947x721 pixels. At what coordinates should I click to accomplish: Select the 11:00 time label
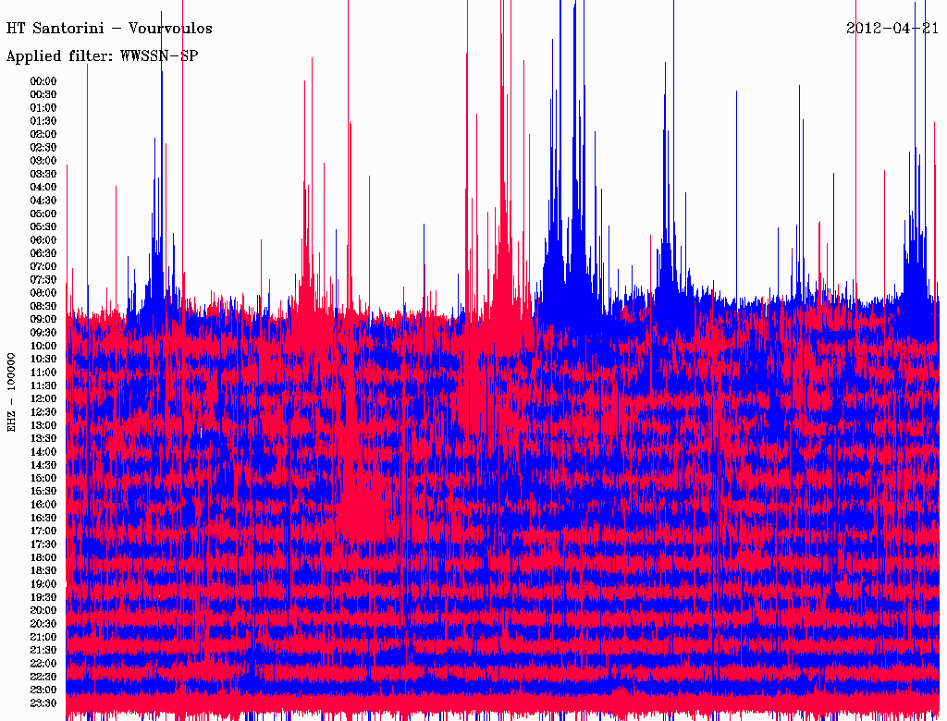tap(43, 373)
